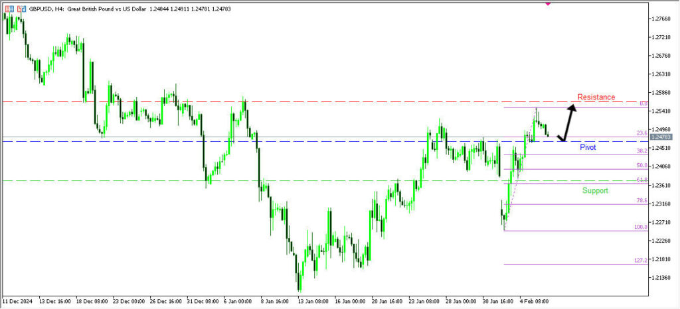
Task: Select the green Support label
Action: pos(594,190)
